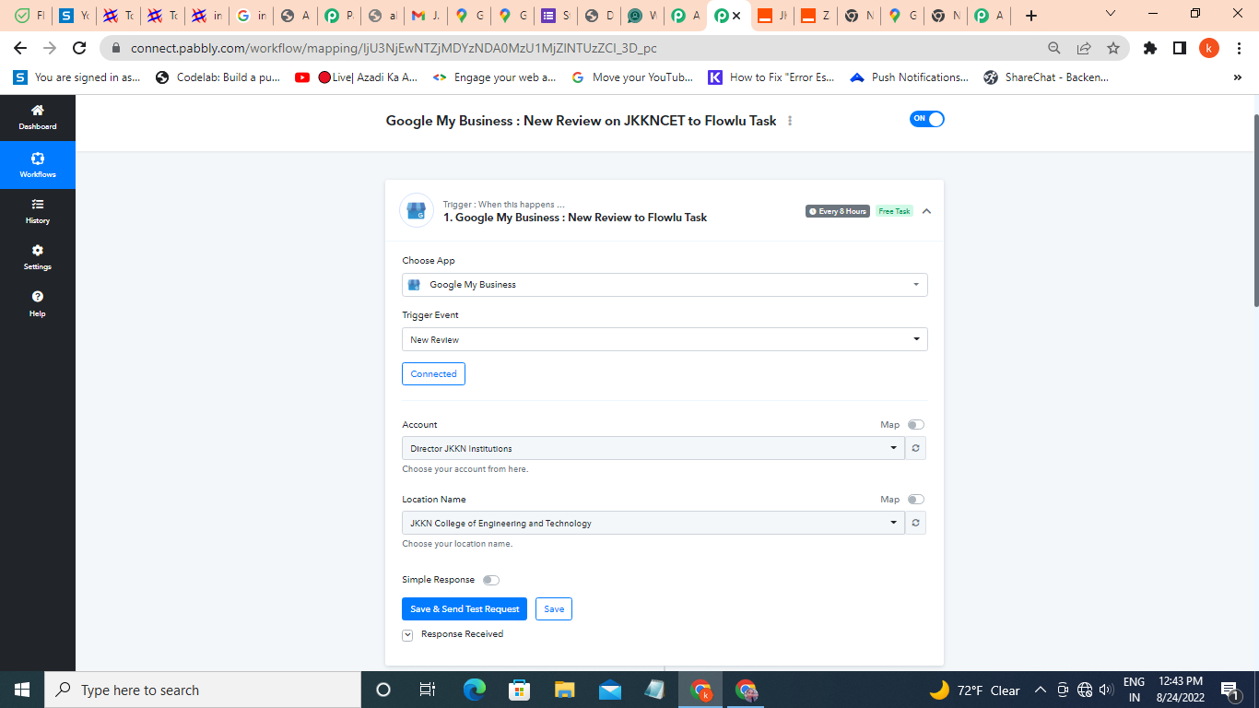Bookmark this page with the star icon
The width and height of the screenshot is (1259, 708).
pyautogui.click(x=1113, y=48)
